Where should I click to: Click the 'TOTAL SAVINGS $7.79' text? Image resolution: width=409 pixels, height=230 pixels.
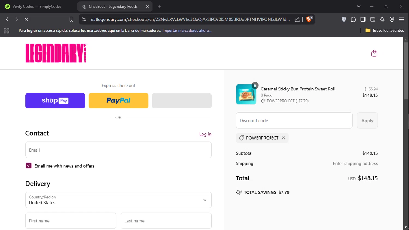click(266, 192)
